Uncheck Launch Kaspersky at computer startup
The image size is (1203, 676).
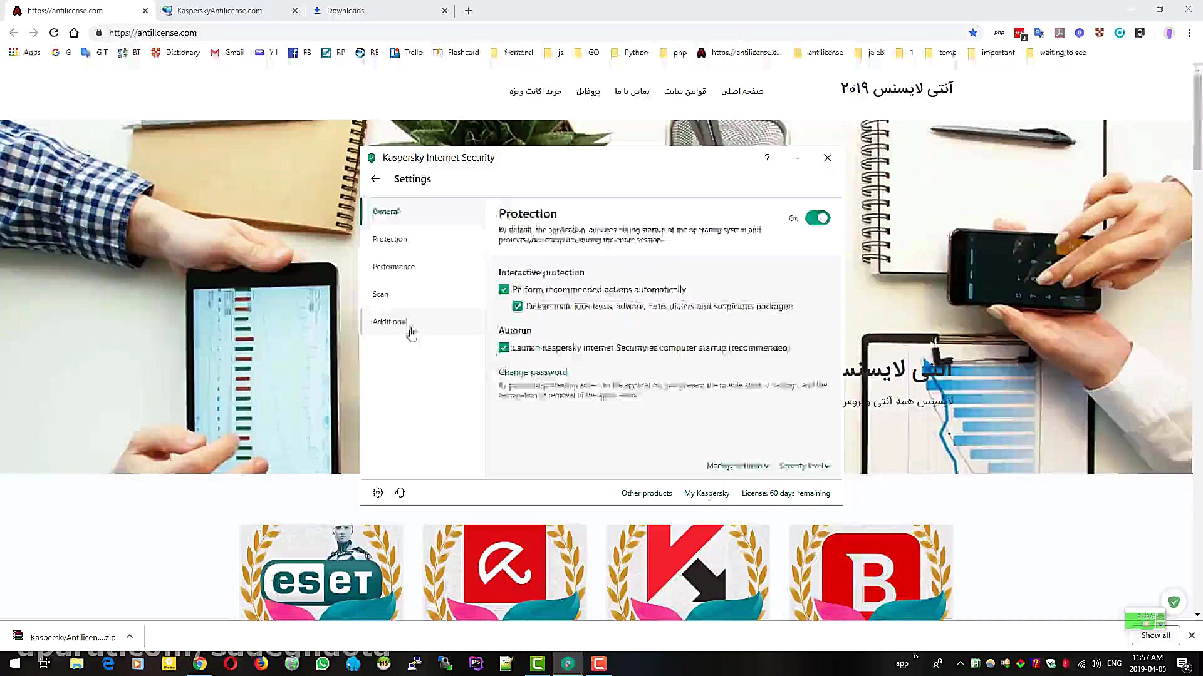[504, 347]
